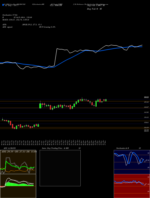Screen dimensions: 150x198
Task: Click the 'ADX: 29.19 +DY: 27.51' readout
Action: 14,151
